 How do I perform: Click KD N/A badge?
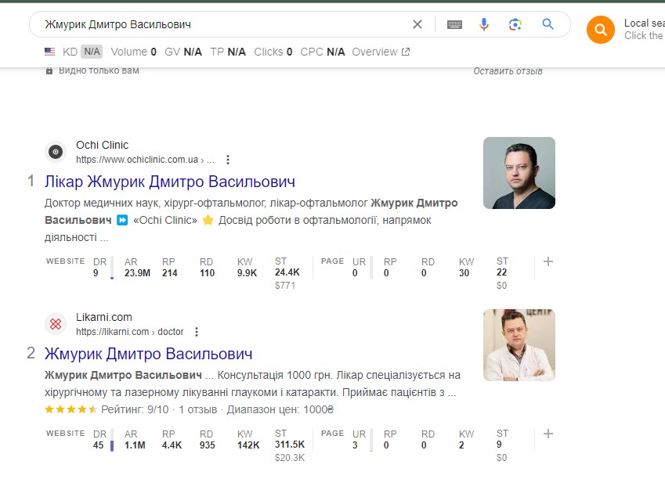pos(92,52)
